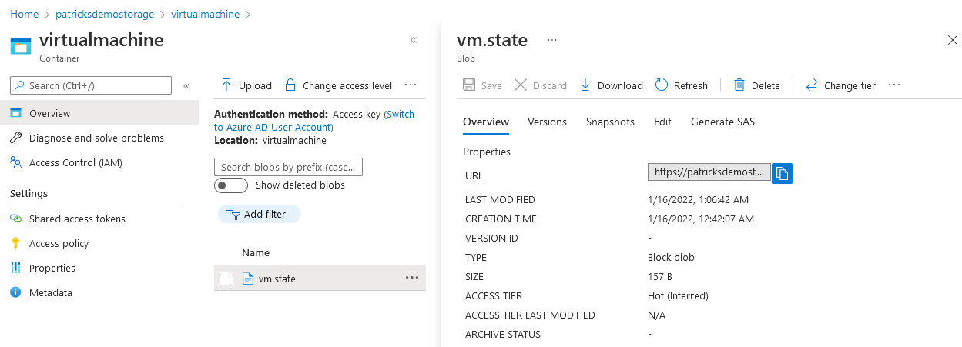Select the vm.state file name
Viewport: 962px width, 347px height.
pyautogui.click(x=277, y=279)
